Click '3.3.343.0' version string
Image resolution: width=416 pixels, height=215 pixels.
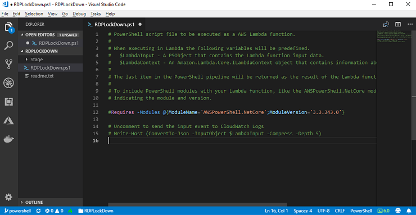pos(326,112)
